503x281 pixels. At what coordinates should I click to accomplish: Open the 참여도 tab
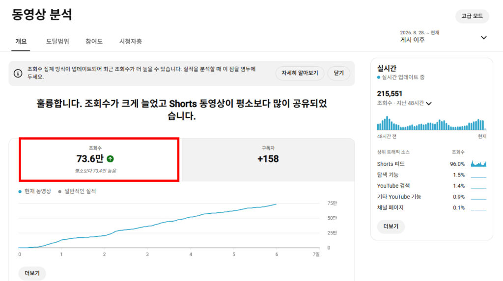94,41
